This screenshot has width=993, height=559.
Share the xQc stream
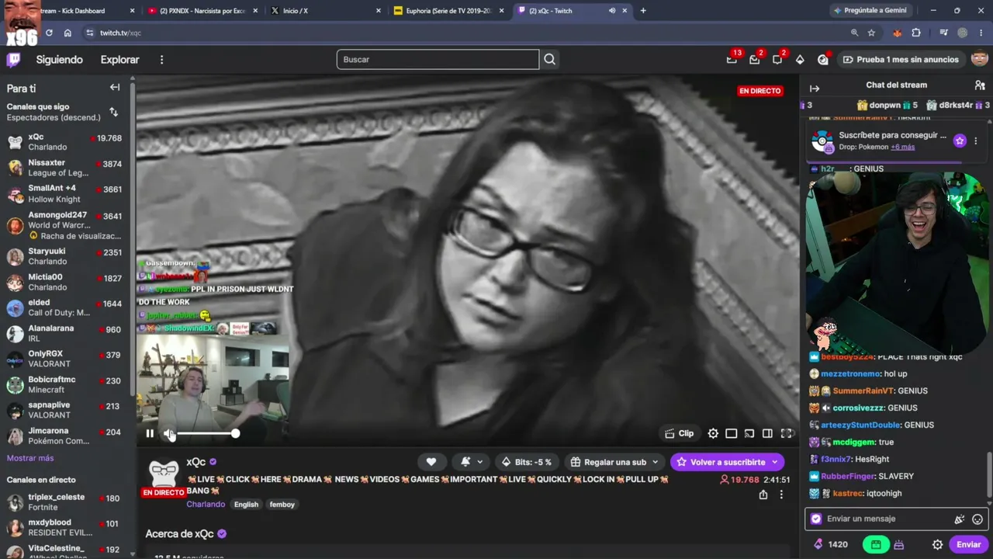763,495
